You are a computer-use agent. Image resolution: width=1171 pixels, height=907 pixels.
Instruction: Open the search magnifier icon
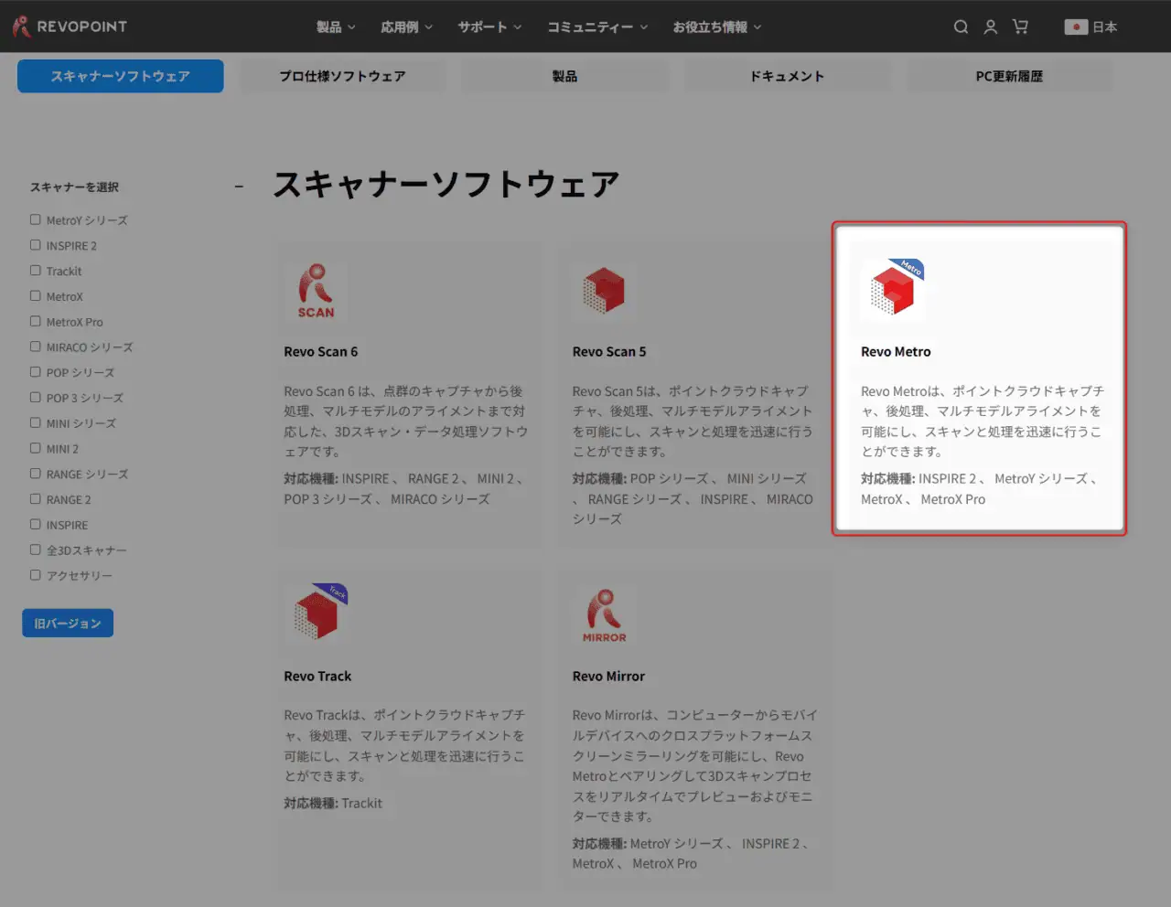tap(961, 27)
